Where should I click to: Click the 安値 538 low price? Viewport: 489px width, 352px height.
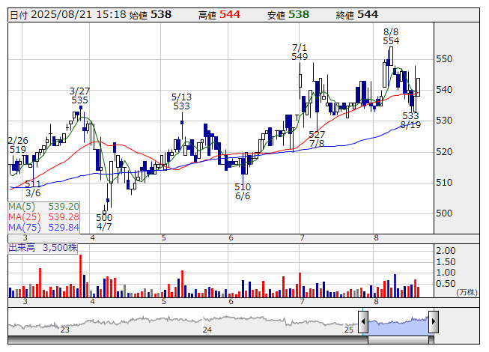click(288, 15)
